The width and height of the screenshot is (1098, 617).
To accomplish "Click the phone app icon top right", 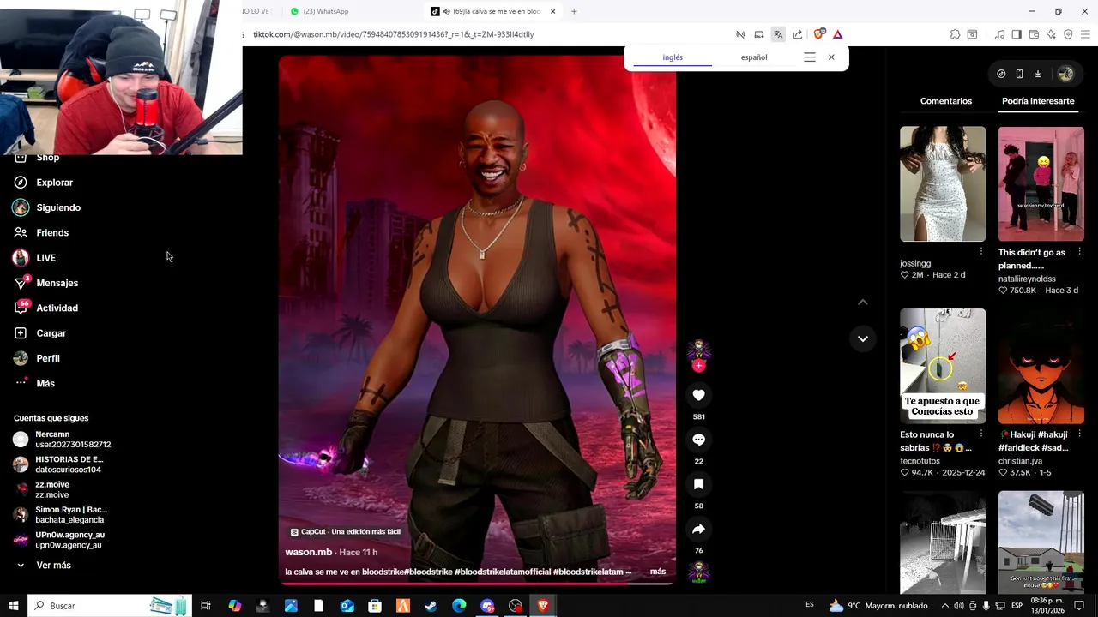I will 1019,74.
